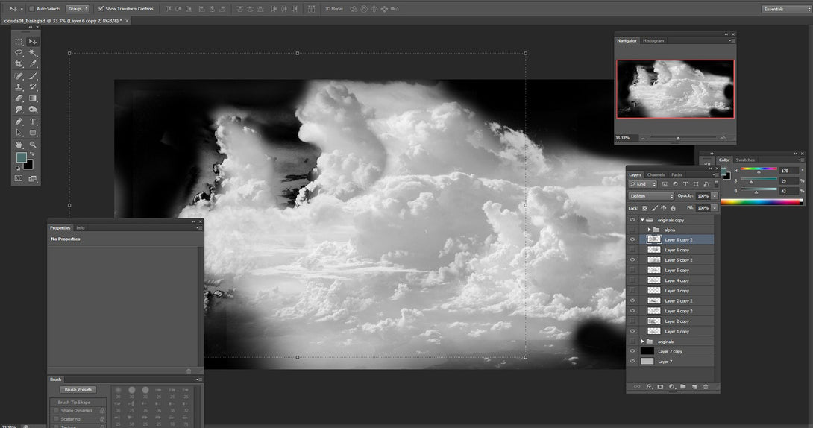The image size is (813, 428).
Task: Delete layer using Layers trash icon
Action: 706,386
